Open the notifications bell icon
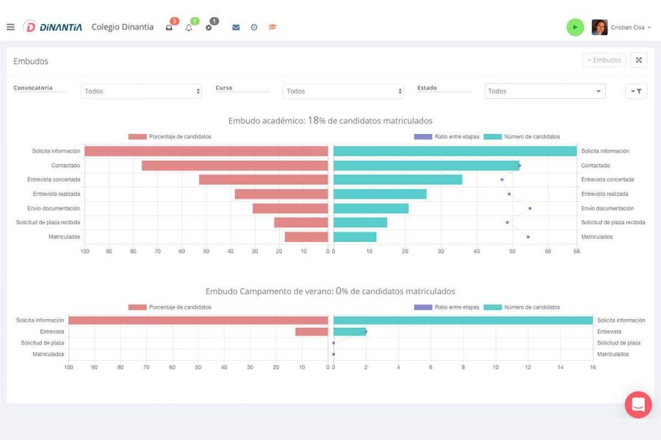661x440 pixels. 189,27
